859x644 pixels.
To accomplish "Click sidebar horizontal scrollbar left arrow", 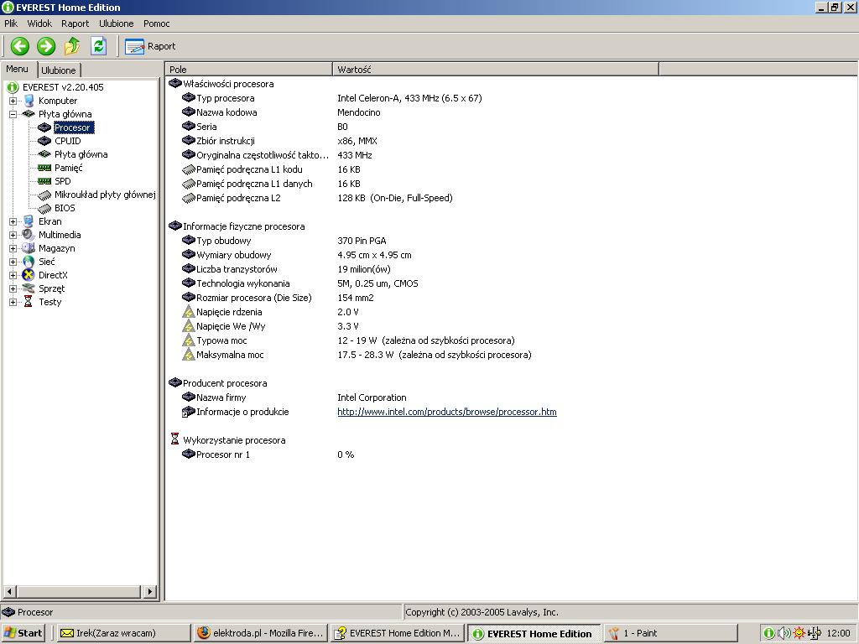I will click(8, 591).
